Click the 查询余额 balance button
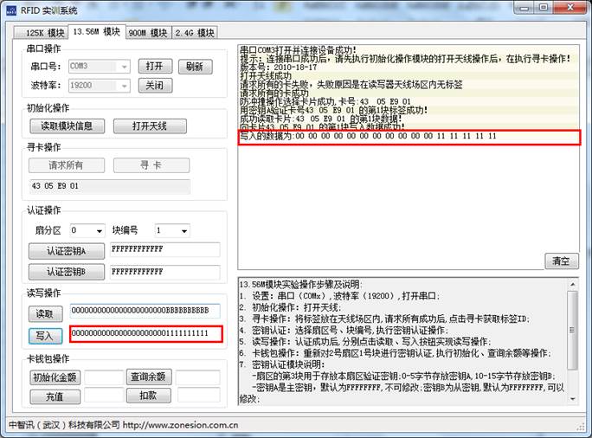Image resolution: width=592 pixels, height=438 pixels. pos(148,377)
